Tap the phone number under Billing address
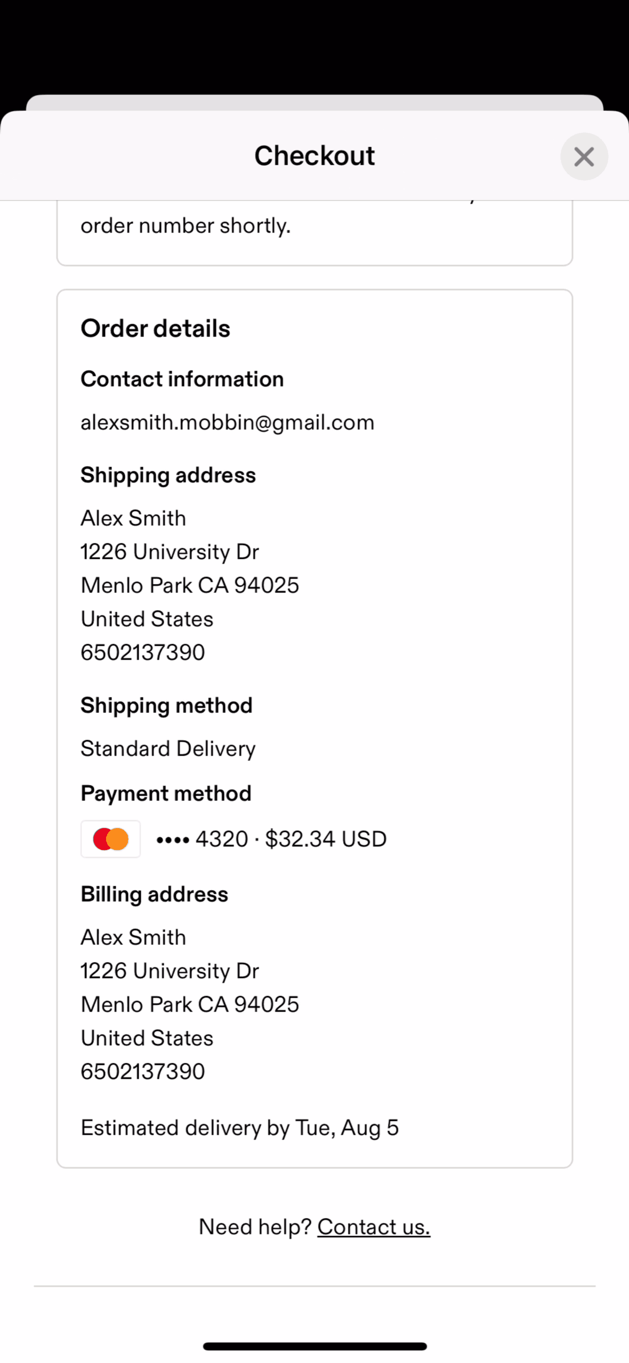Viewport: 629px width, 1363px height. (143, 1071)
